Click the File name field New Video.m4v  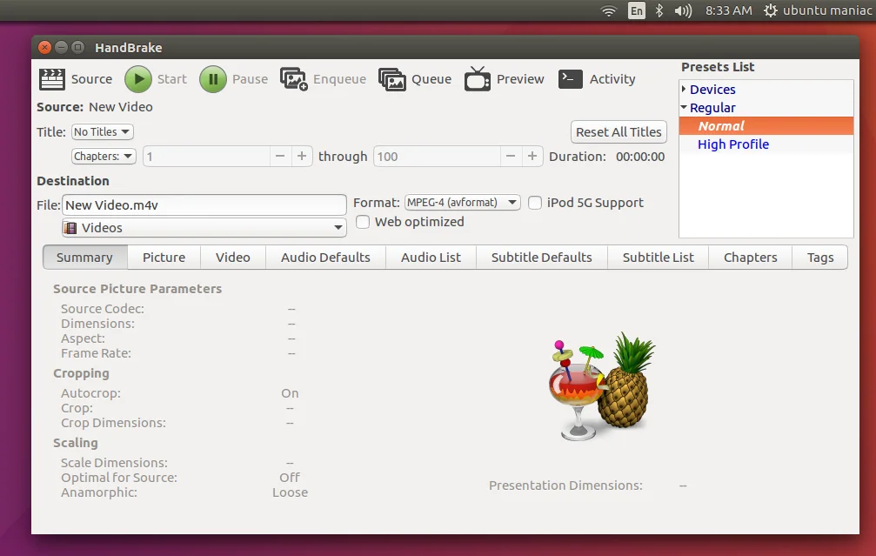[204, 205]
